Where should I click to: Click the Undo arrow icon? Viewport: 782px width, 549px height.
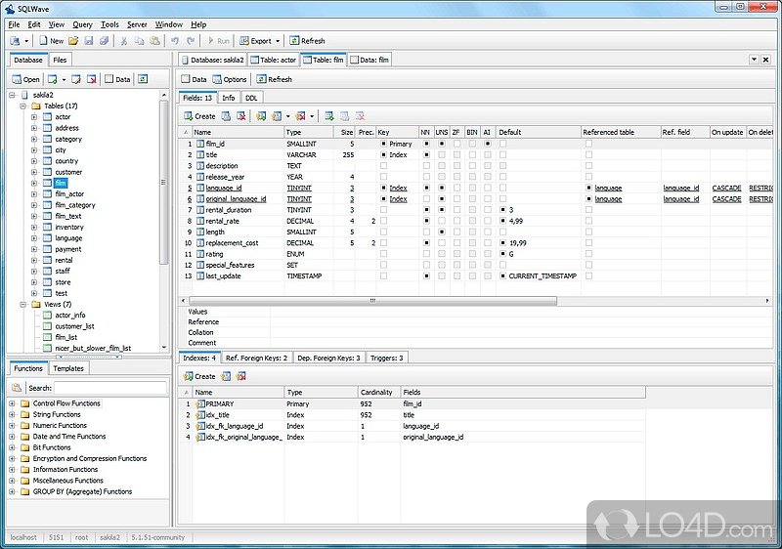175,41
